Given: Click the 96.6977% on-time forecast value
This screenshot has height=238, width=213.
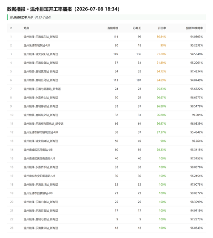Looking at the screenshot, I should pos(197,98).
